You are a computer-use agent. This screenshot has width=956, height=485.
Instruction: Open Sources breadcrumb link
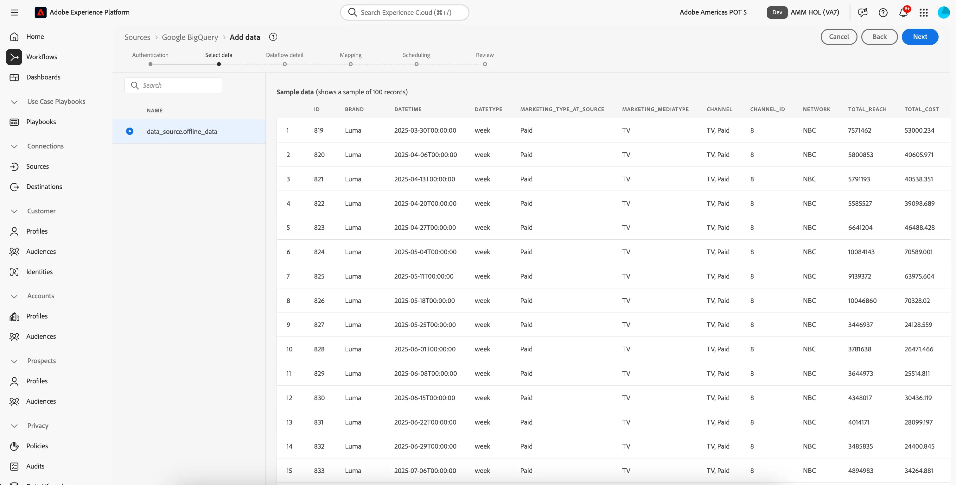pyautogui.click(x=137, y=37)
